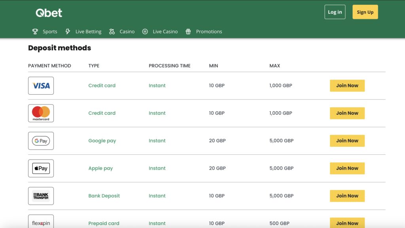Open the Casino dice icon
Image resolution: width=405 pixels, height=228 pixels.
pos(112,31)
